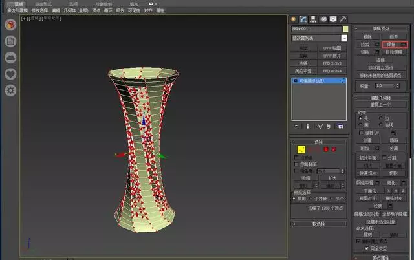Open the Hierarchy panel tab icon
The height and width of the screenshot is (260, 414).
point(312,19)
